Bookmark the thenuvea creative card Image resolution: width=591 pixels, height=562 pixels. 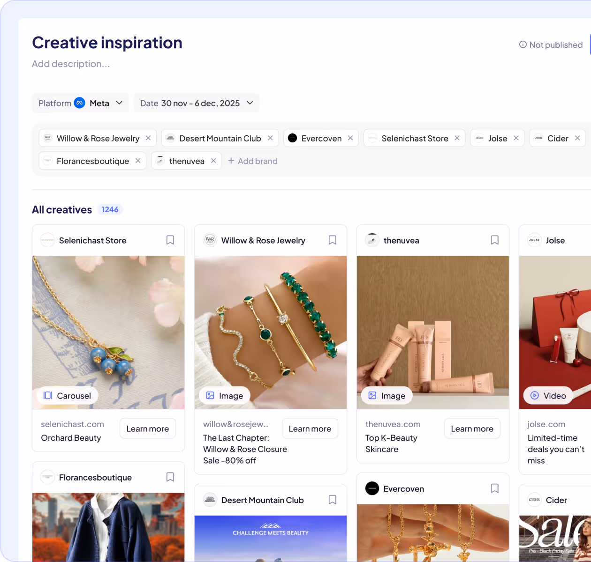click(495, 240)
